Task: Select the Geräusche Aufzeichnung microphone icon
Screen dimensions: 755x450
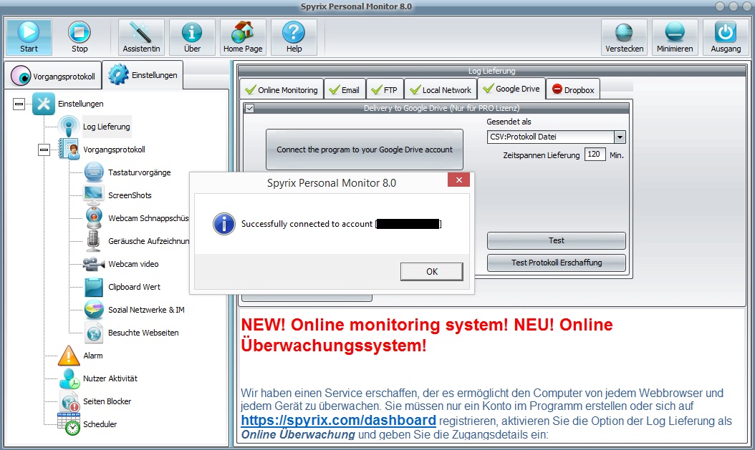Action: [93, 241]
